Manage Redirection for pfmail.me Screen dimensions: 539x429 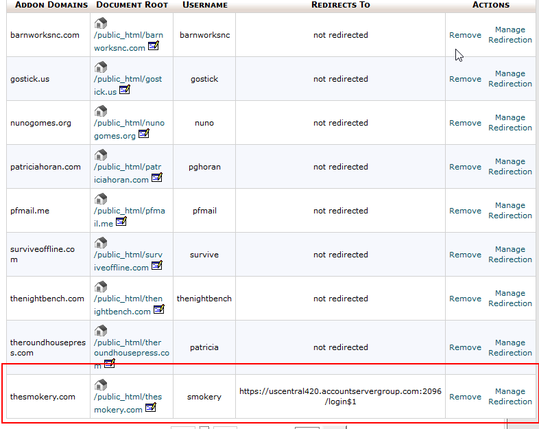pos(510,211)
